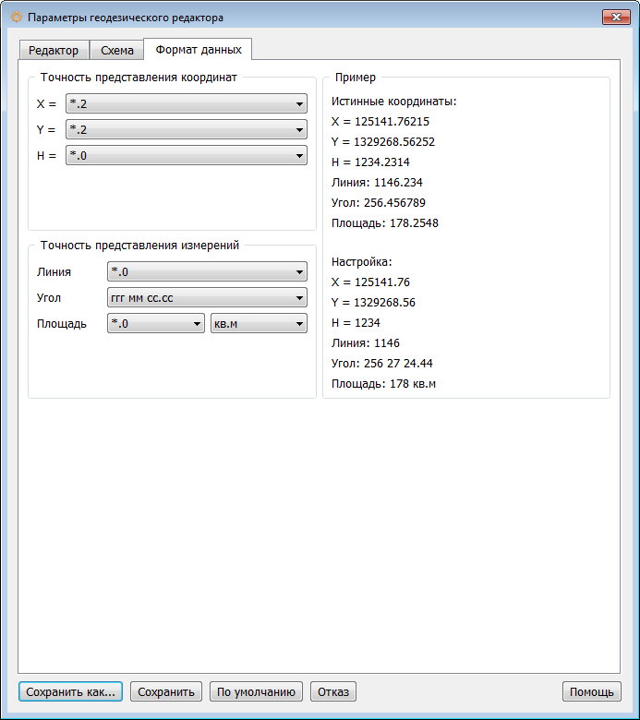Cancel with the Отказ button

point(333,691)
